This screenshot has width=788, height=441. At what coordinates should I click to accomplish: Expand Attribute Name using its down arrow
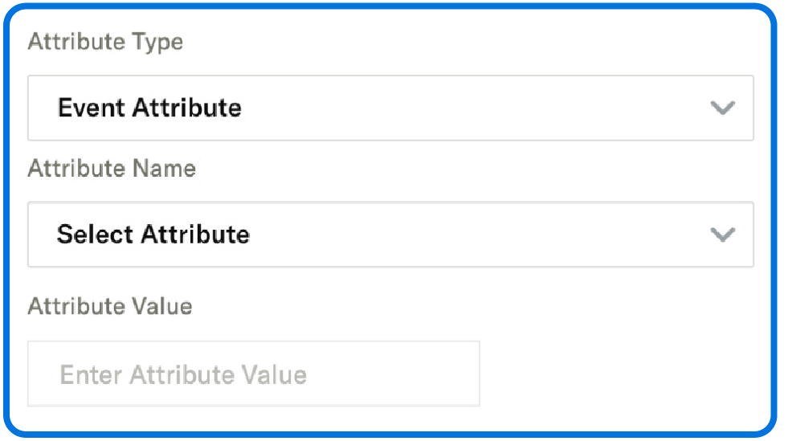point(723,235)
